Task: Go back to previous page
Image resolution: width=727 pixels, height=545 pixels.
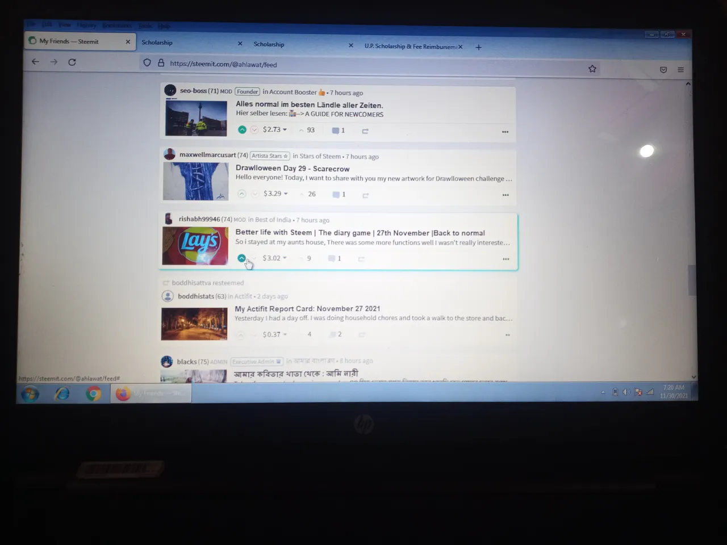Action: 35,61
